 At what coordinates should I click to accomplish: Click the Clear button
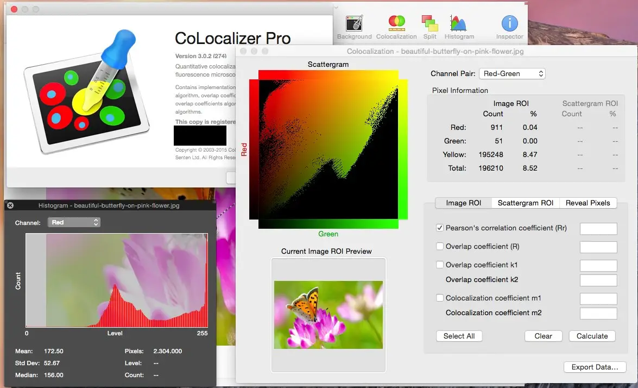click(543, 336)
